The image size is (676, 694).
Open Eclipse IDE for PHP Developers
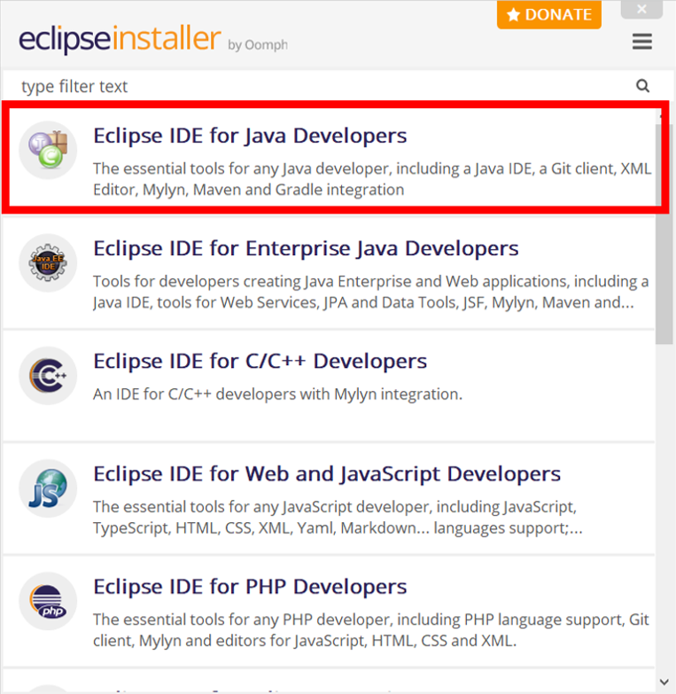tap(250, 587)
